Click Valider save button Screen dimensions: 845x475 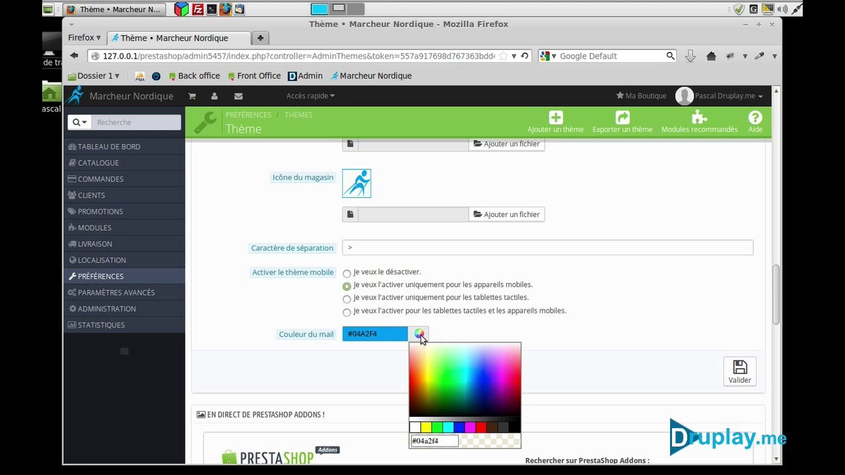[x=739, y=372]
